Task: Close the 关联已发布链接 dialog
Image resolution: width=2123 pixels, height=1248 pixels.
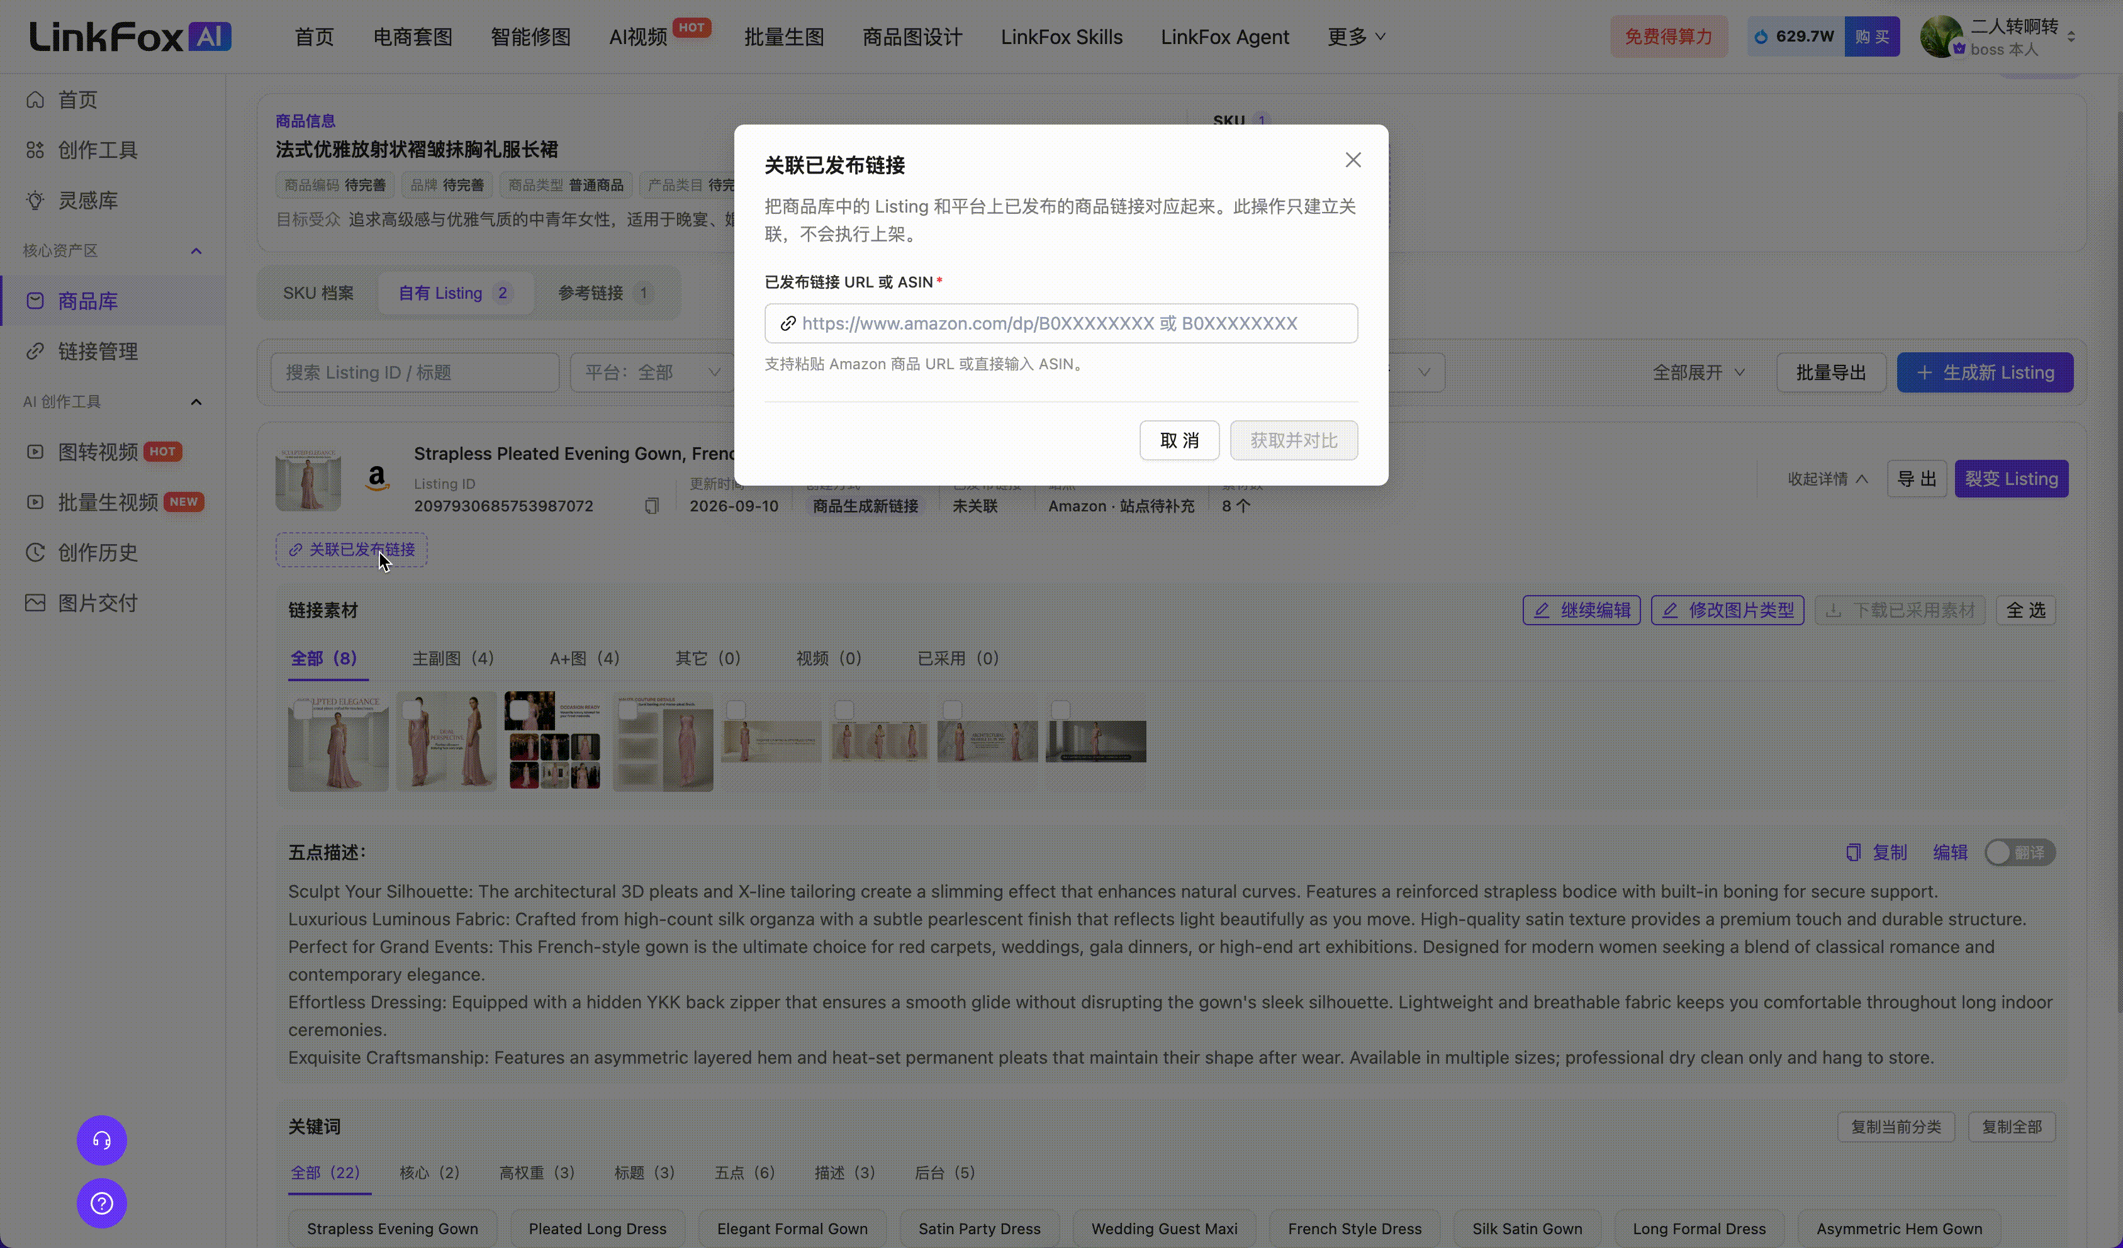Action: pos(1353,160)
